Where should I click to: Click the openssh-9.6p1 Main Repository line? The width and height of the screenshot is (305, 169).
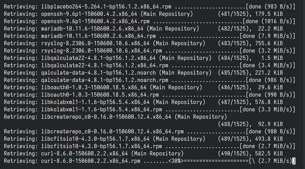point(143,14)
